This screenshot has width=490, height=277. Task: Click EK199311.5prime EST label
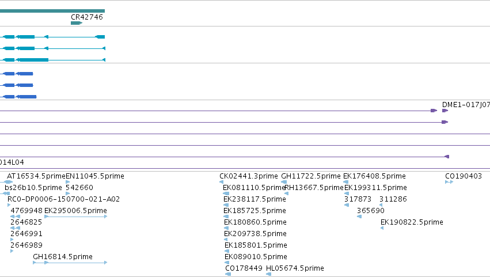click(375, 188)
